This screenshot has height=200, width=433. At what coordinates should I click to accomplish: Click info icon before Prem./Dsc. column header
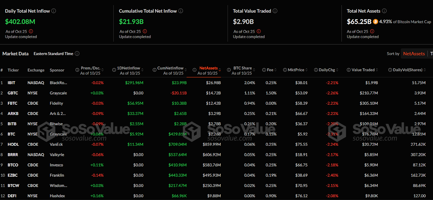77,70
